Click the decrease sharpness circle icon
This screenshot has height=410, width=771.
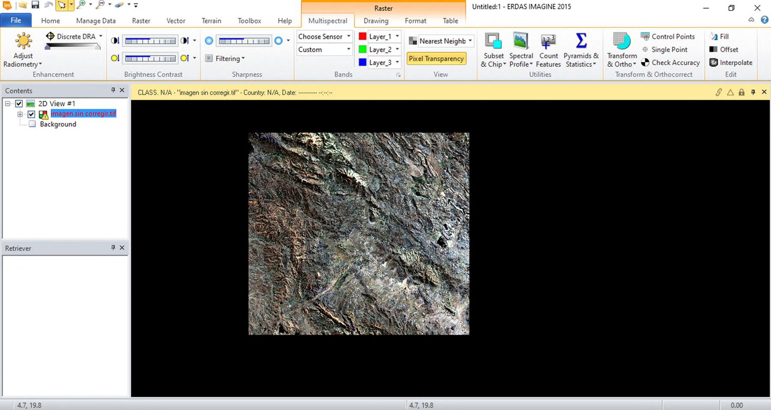[x=209, y=41]
